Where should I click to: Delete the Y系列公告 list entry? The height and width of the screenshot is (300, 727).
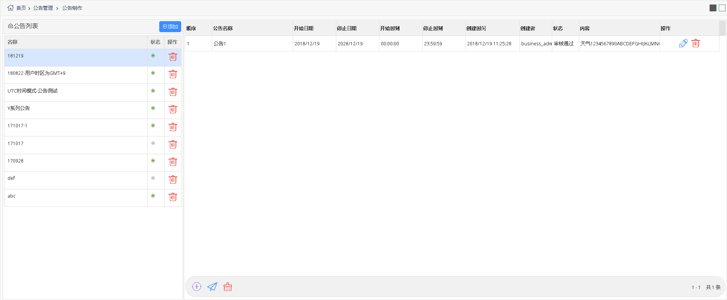[173, 109]
